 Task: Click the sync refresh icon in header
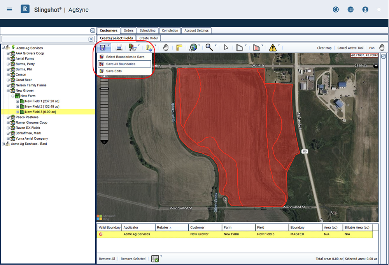click(x=336, y=10)
